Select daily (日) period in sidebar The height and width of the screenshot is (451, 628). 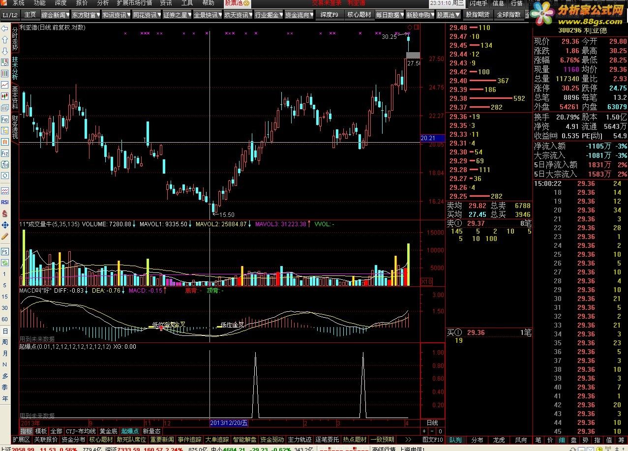[5, 331]
